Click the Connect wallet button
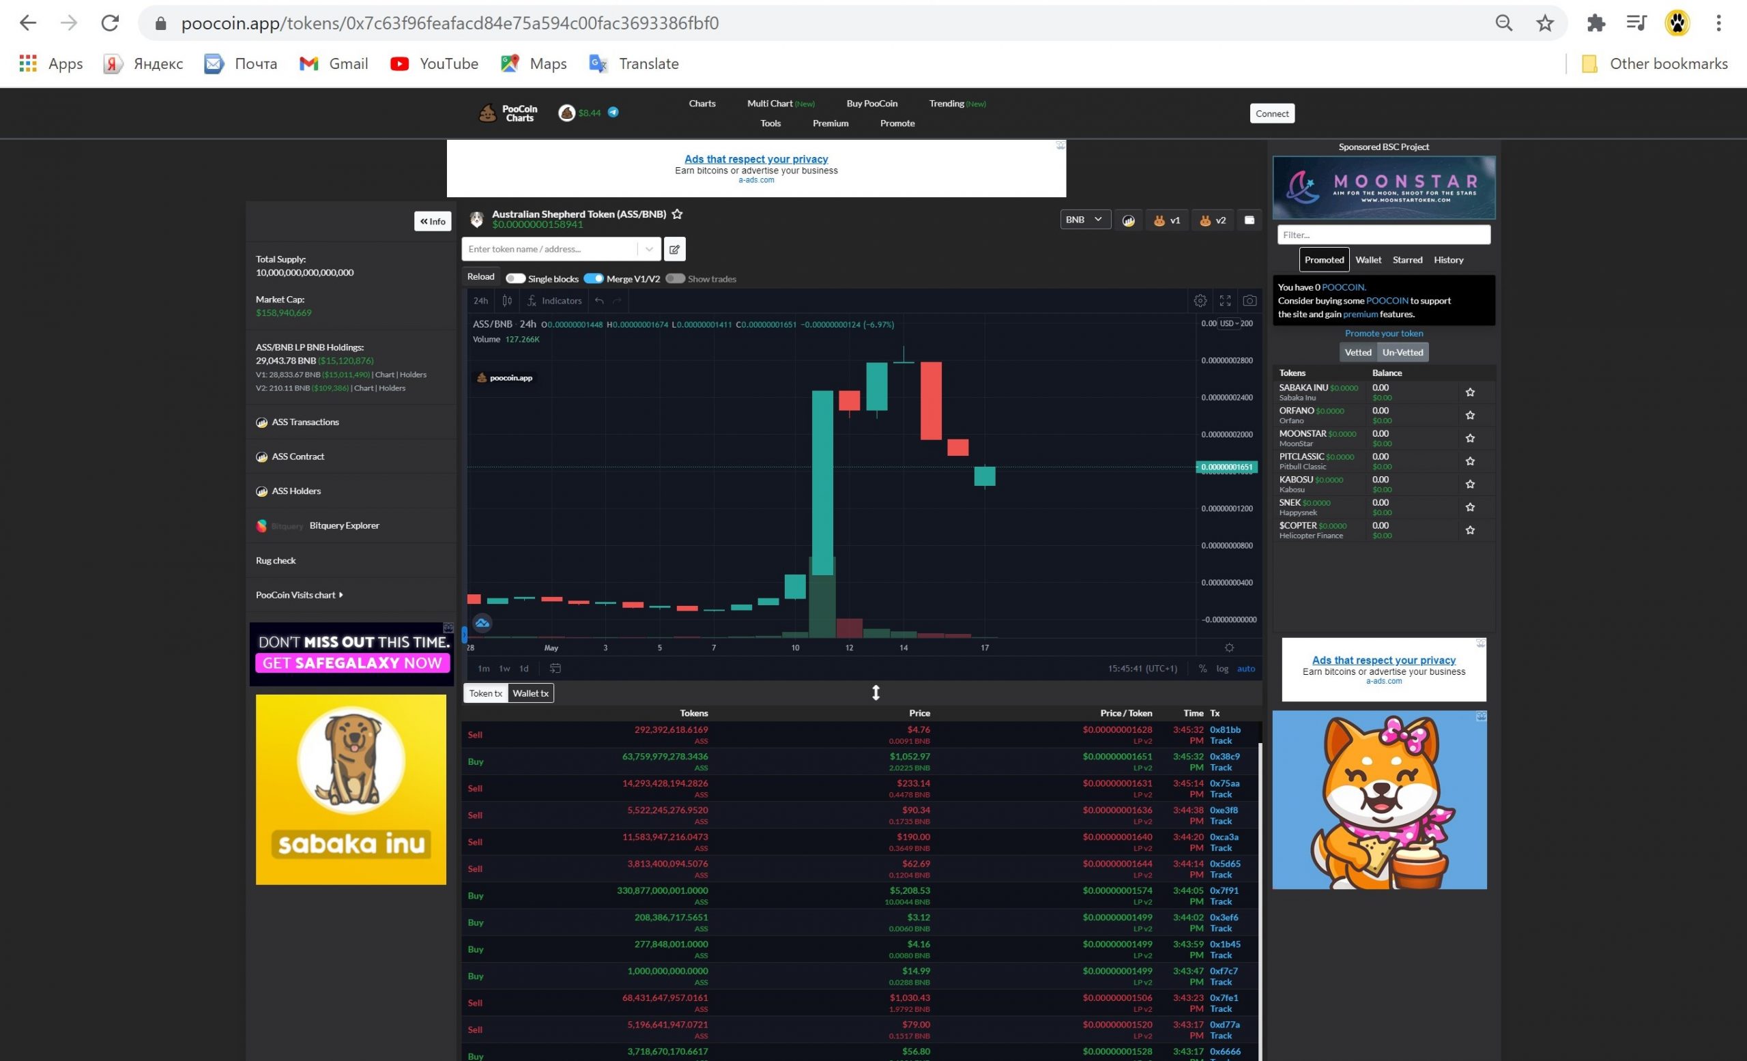The image size is (1747, 1061). click(1272, 113)
